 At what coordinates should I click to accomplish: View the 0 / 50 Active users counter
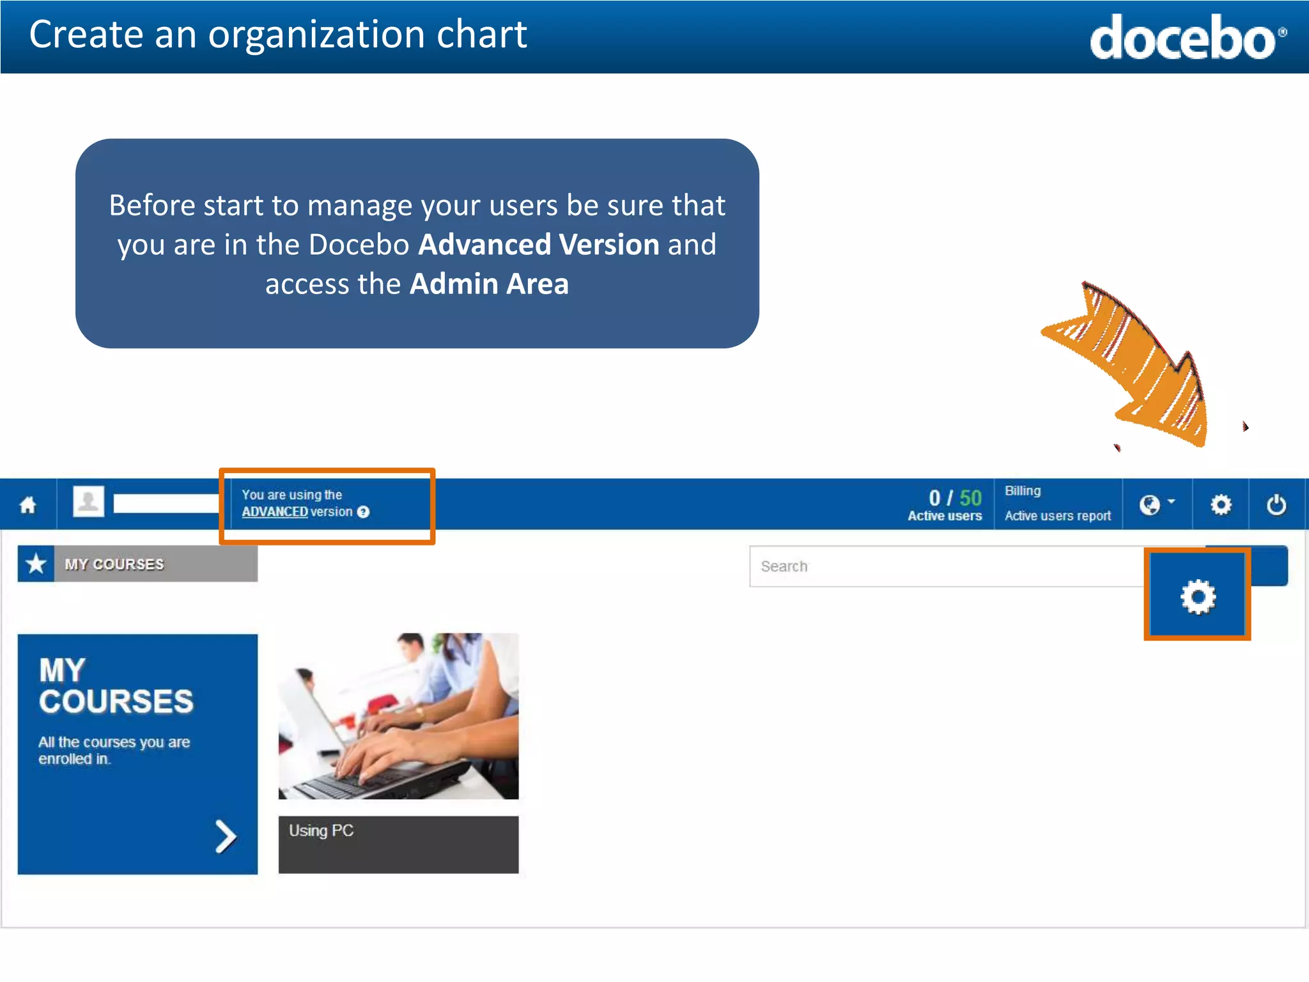[945, 505]
